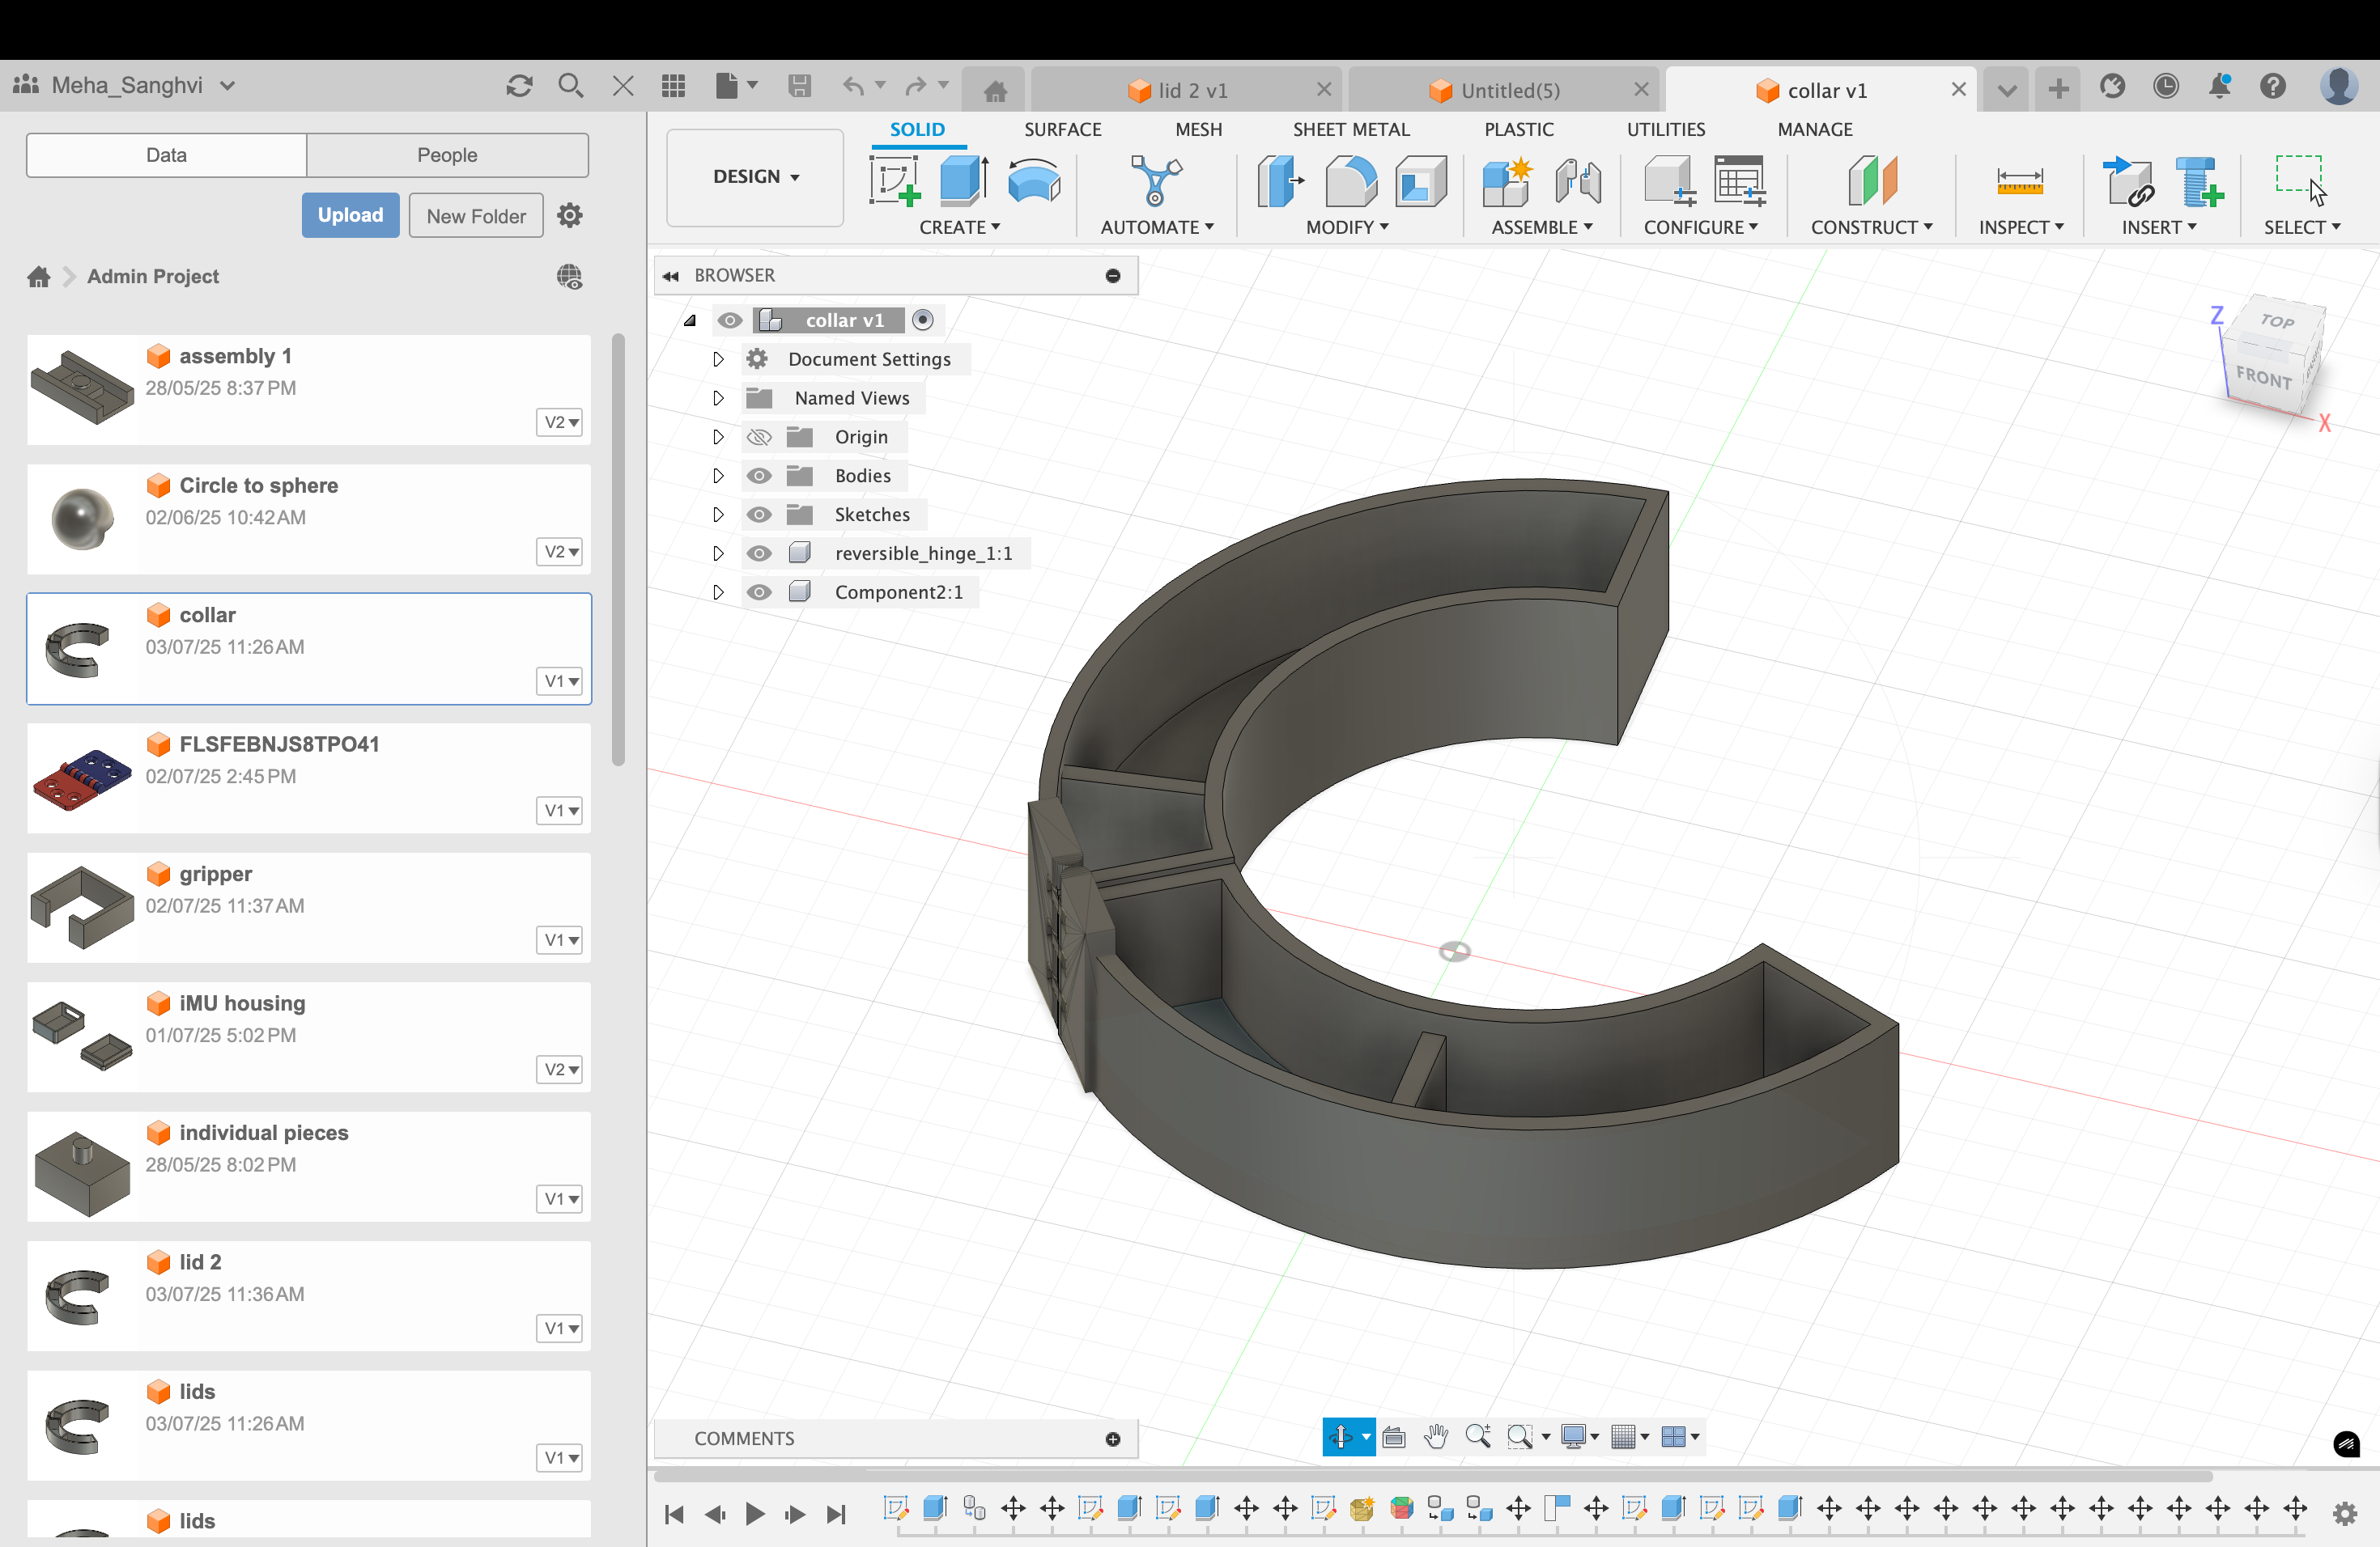
Task: Open the gripper file thumbnail
Action: click(x=82, y=906)
